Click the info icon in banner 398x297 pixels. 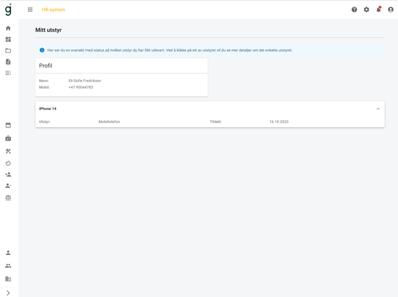click(x=42, y=50)
